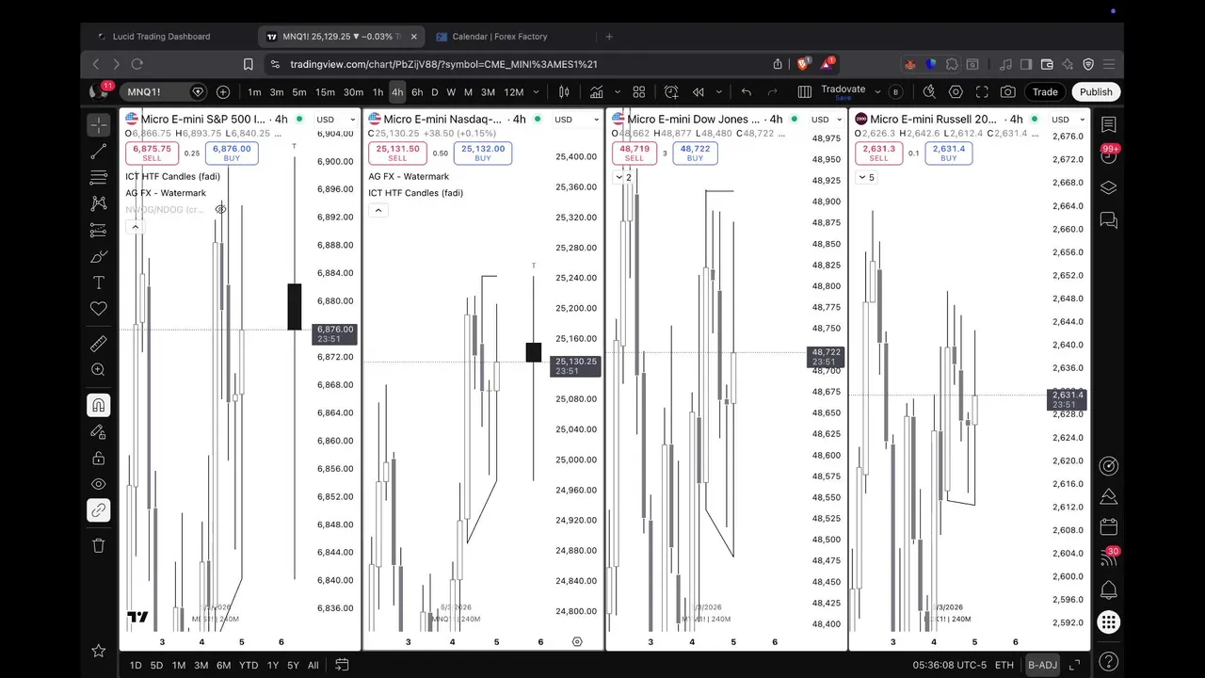Open the bar replay tool

click(x=699, y=91)
